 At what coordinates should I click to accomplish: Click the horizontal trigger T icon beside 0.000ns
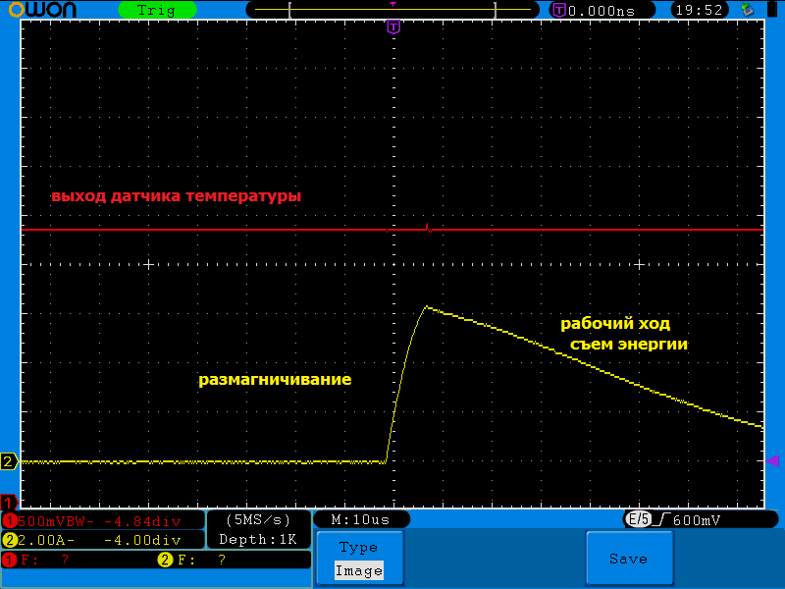[x=559, y=10]
